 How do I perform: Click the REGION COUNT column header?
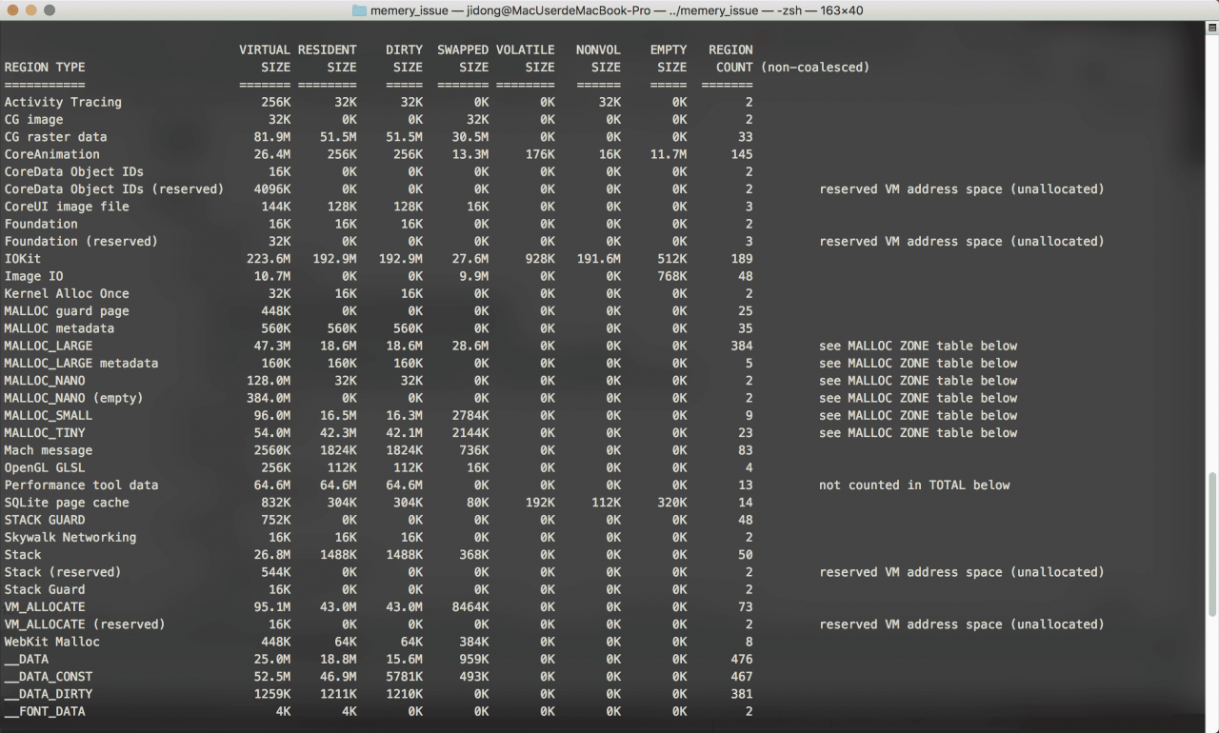pos(730,58)
